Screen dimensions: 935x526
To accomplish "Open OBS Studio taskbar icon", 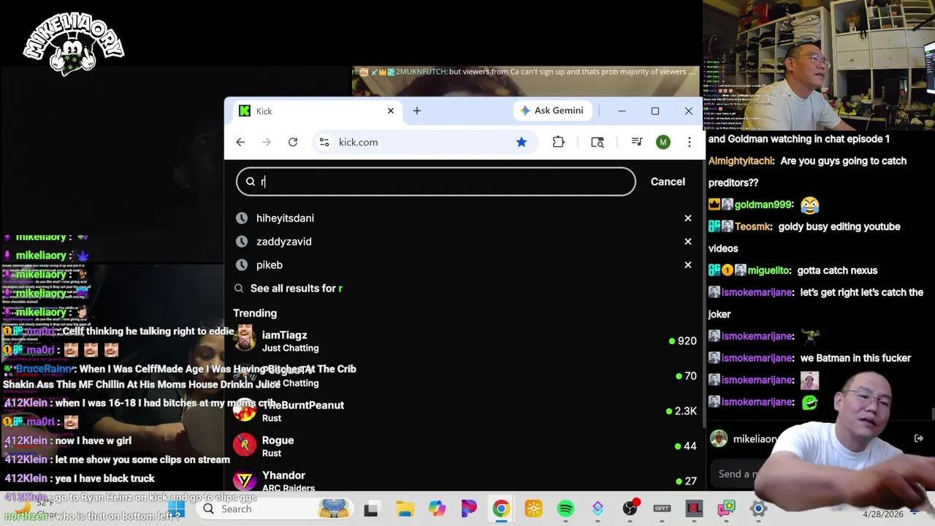I will point(630,509).
